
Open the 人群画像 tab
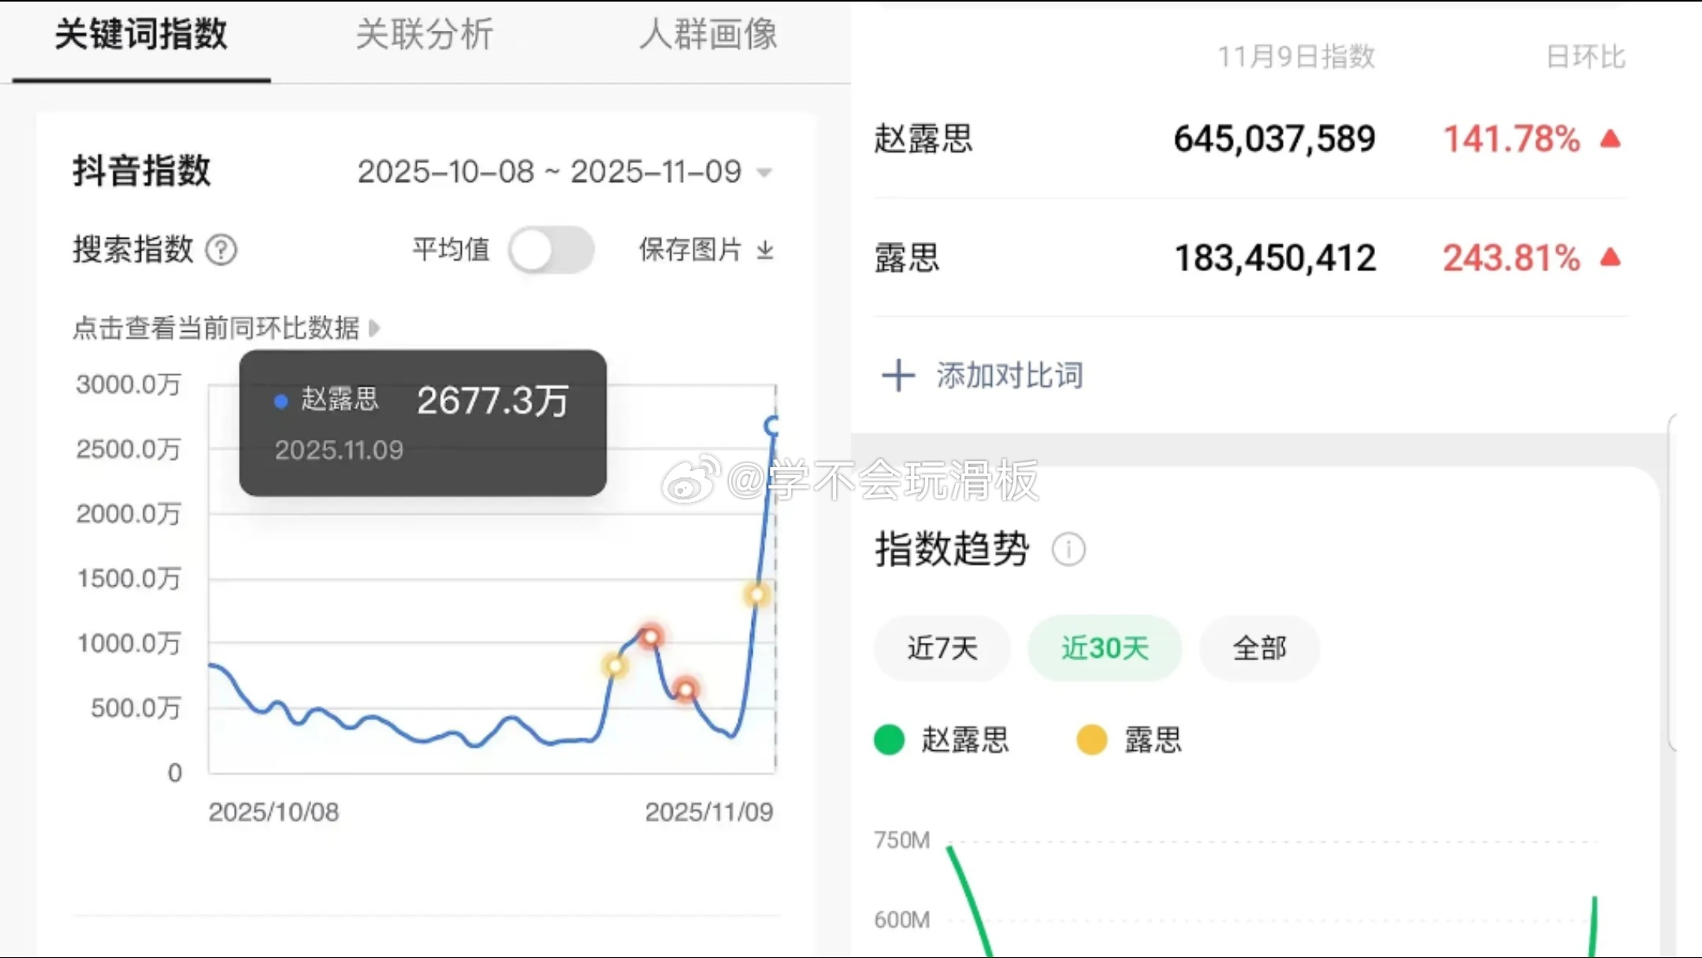point(708,35)
